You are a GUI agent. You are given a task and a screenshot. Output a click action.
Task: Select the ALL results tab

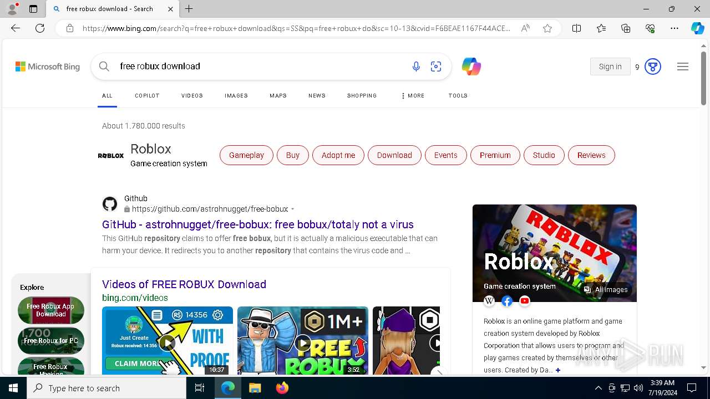pyautogui.click(x=107, y=96)
